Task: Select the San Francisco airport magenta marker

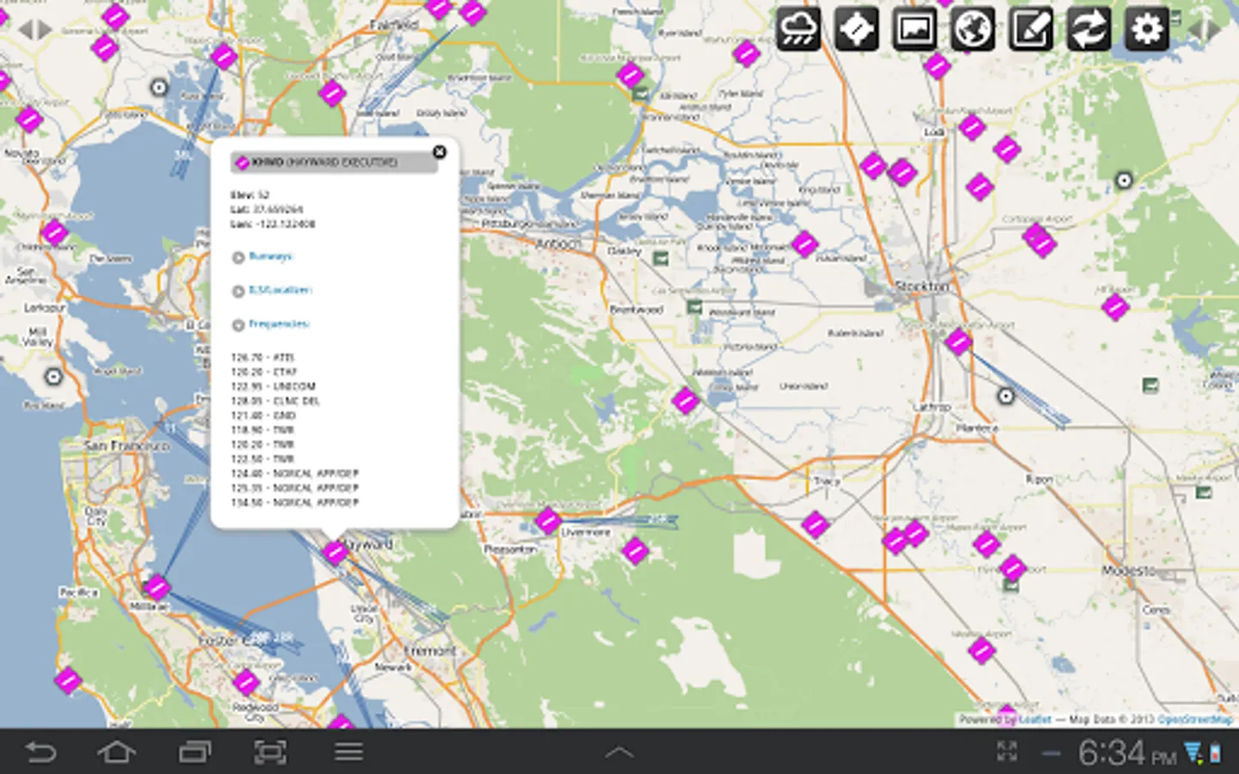Action: click(x=157, y=587)
